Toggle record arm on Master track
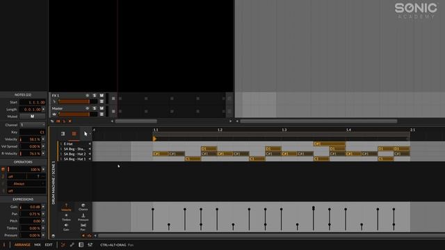The width and height of the screenshot is (445, 250). click(x=88, y=108)
